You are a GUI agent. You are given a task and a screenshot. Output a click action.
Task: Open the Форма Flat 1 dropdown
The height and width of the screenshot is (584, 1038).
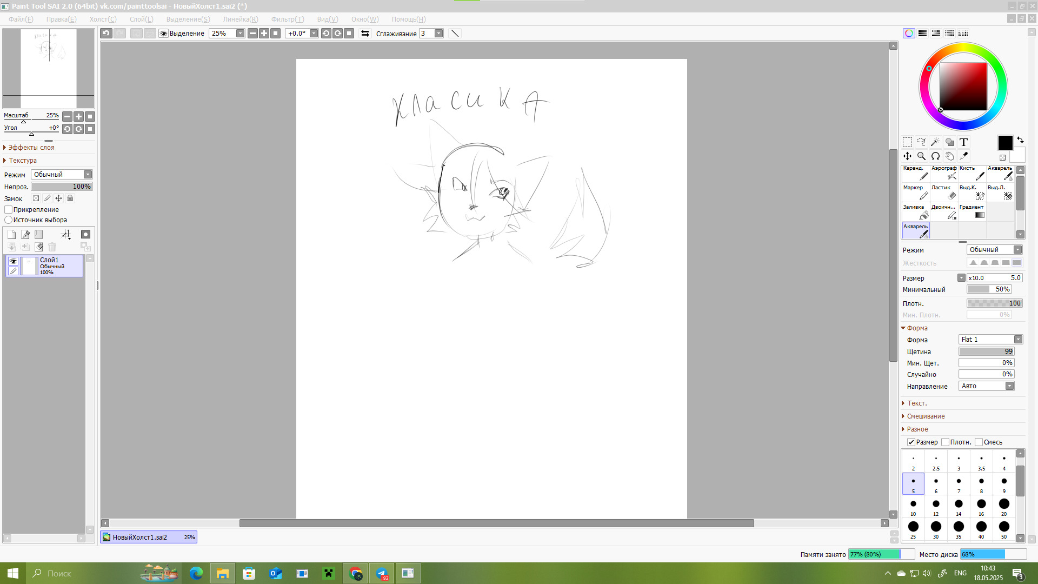pos(1018,340)
